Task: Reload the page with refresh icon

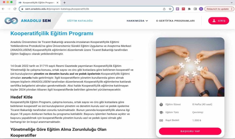Action: 15,9
